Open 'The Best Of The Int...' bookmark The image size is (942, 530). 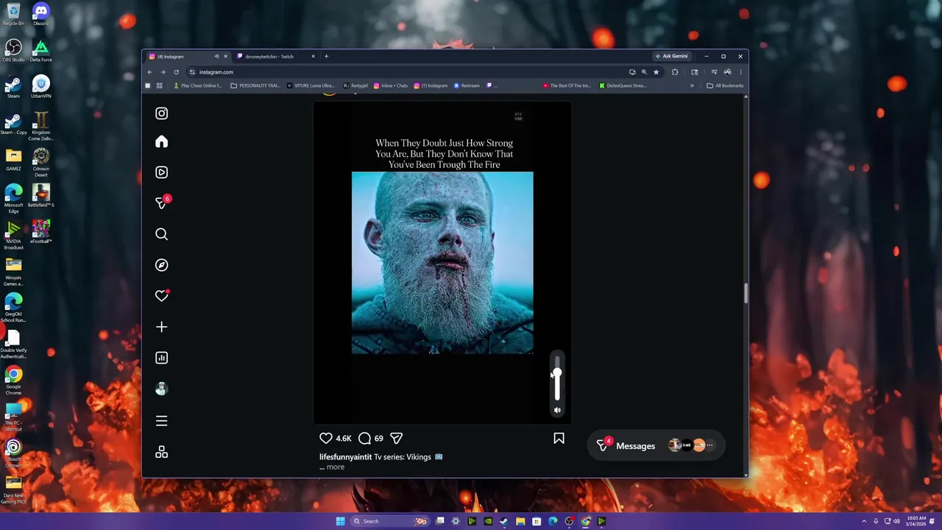(566, 85)
